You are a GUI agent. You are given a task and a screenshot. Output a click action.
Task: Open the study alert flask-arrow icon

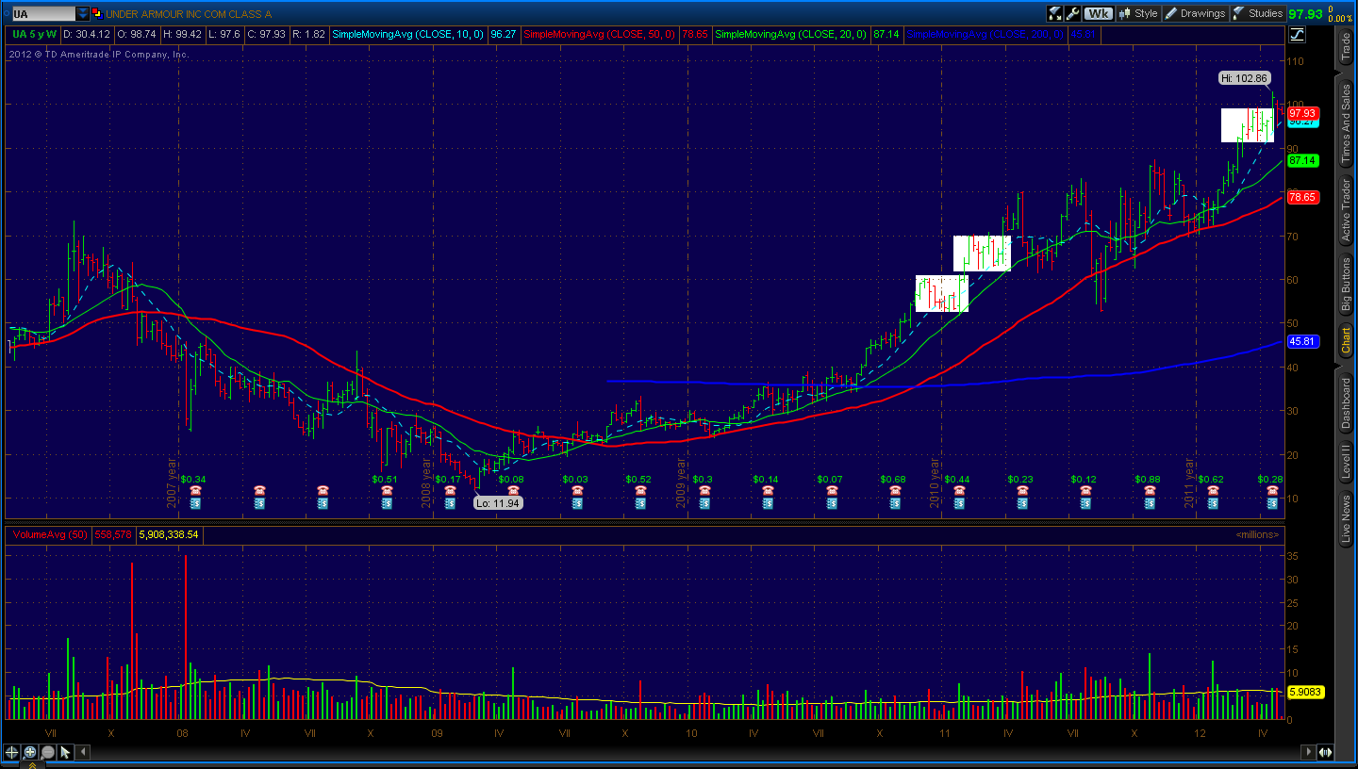point(1055,13)
